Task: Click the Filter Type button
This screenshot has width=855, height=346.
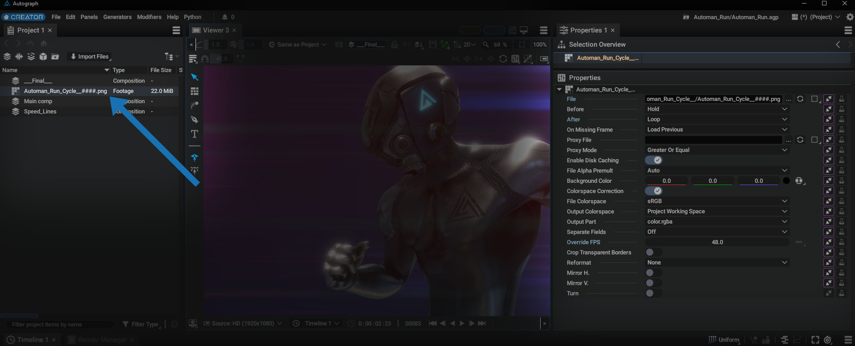Action: coord(141,324)
